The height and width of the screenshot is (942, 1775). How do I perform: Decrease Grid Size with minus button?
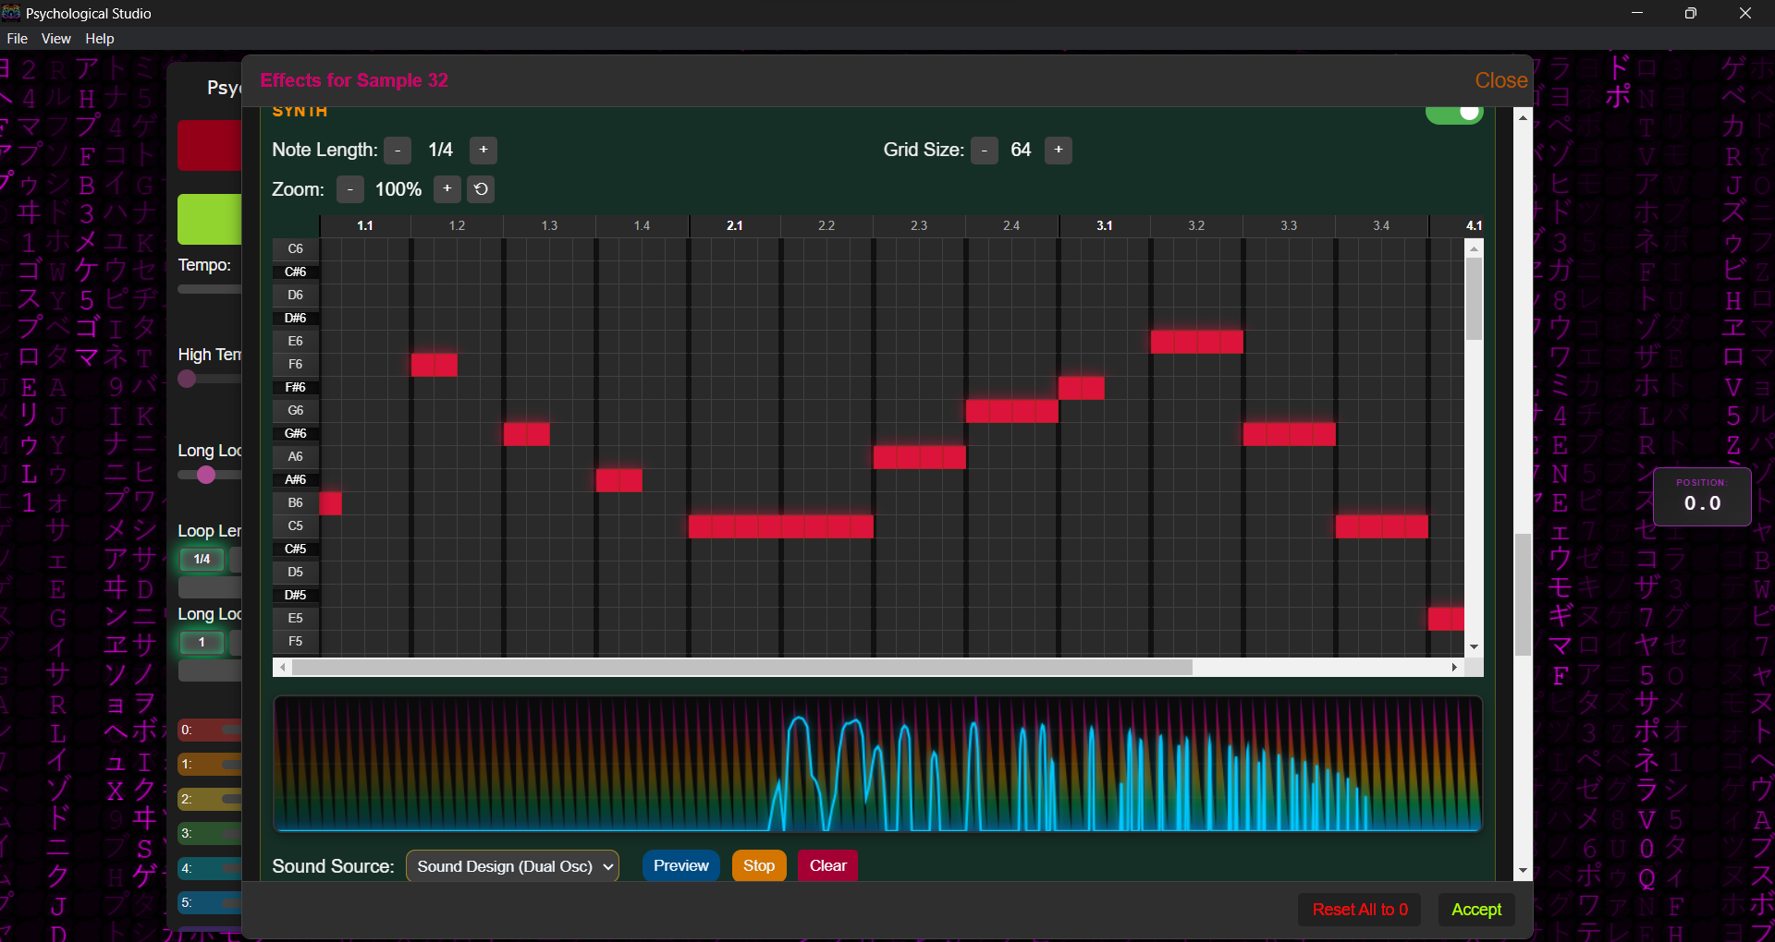point(985,150)
